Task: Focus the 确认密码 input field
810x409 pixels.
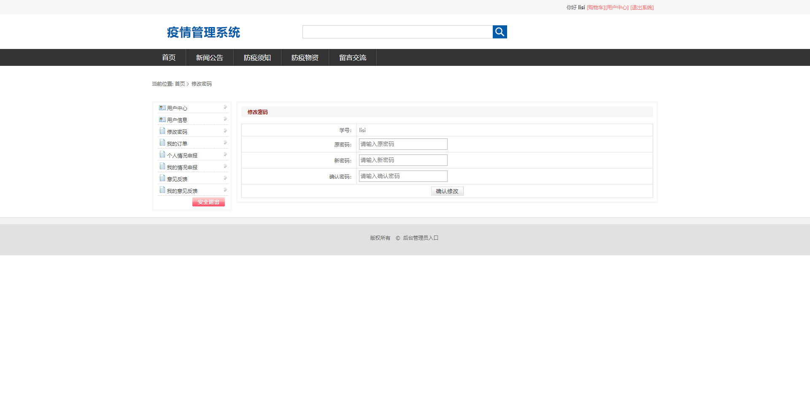Action: pyautogui.click(x=403, y=176)
